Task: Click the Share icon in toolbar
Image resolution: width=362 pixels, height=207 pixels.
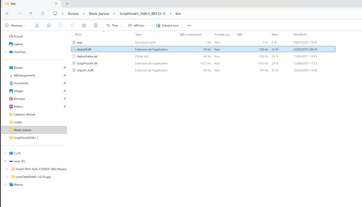Action: [x=84, y=26]
